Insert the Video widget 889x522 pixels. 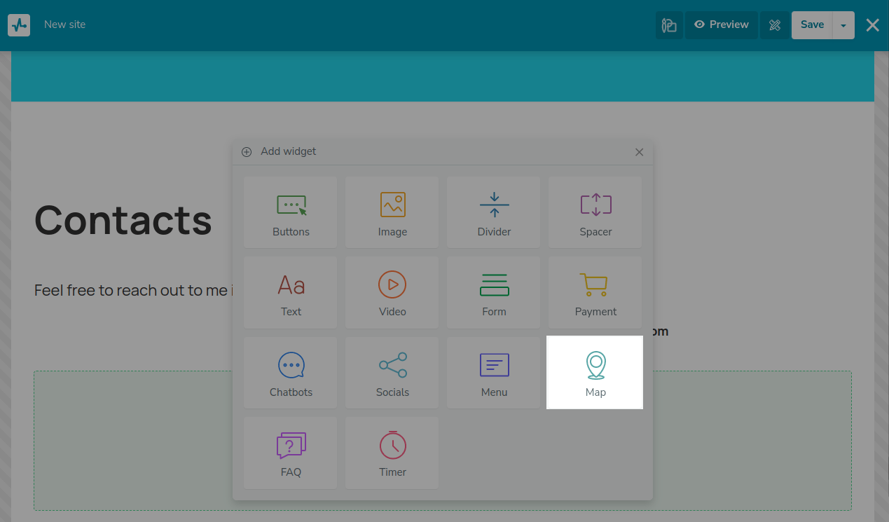click(x=392, y=293)
